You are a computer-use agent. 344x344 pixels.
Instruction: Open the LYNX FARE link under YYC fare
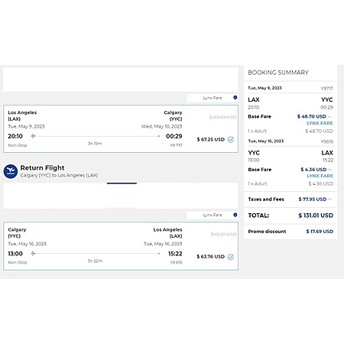coord(320,176)
